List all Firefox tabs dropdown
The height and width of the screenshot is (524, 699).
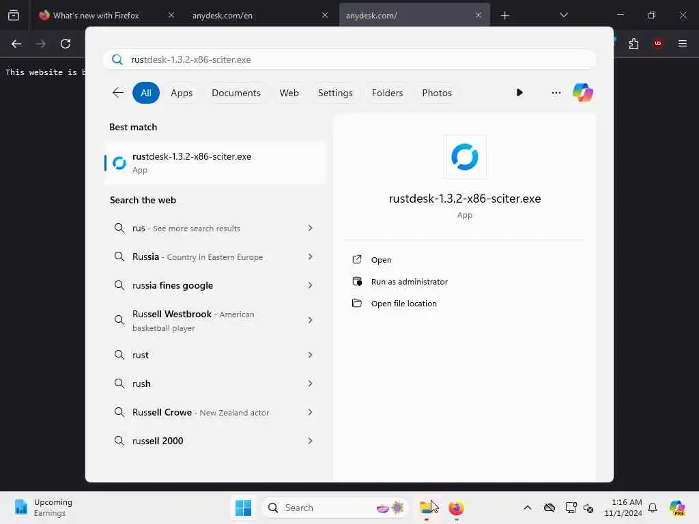tap(563, 15)
